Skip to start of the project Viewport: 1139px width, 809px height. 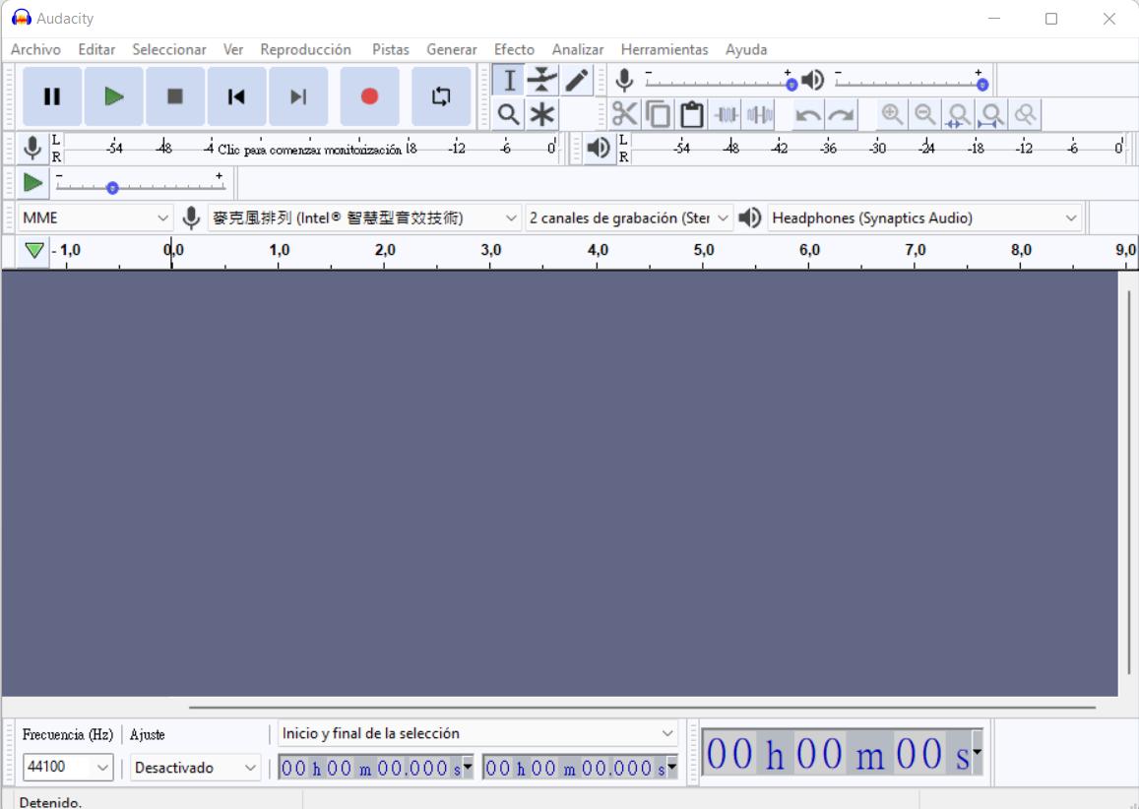coord(237,96)
